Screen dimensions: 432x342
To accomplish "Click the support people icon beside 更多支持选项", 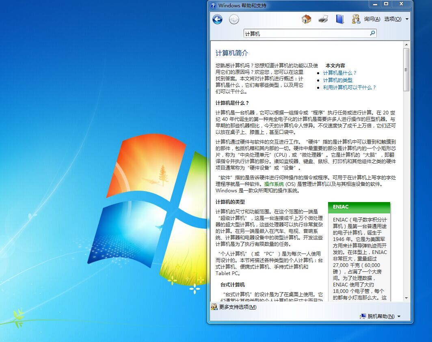I will click(x=214, y=307).
